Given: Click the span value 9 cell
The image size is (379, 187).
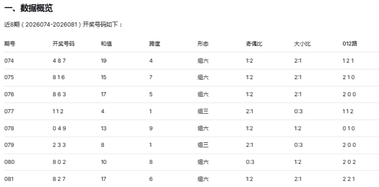Looking at the screenshot, I should coord(151,129).
